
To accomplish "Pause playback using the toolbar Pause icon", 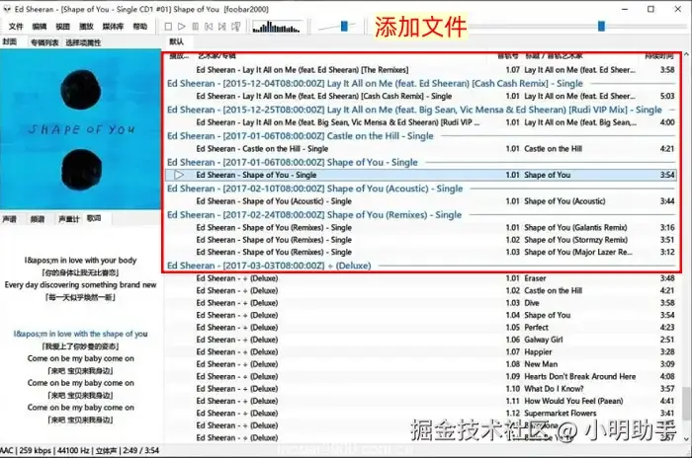I will pyautogui.click(x=195, y=27).
